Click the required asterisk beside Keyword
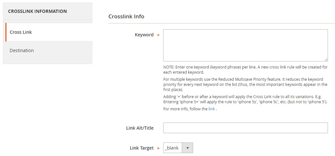 158,35
